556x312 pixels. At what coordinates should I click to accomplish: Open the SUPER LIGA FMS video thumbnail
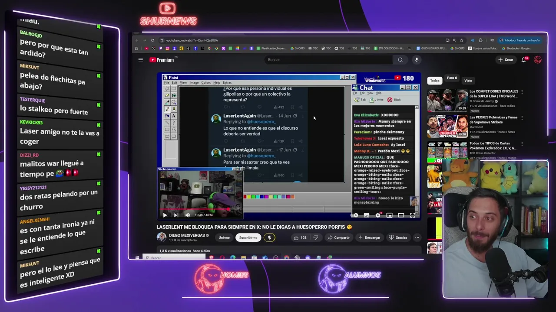click(447, 100)
